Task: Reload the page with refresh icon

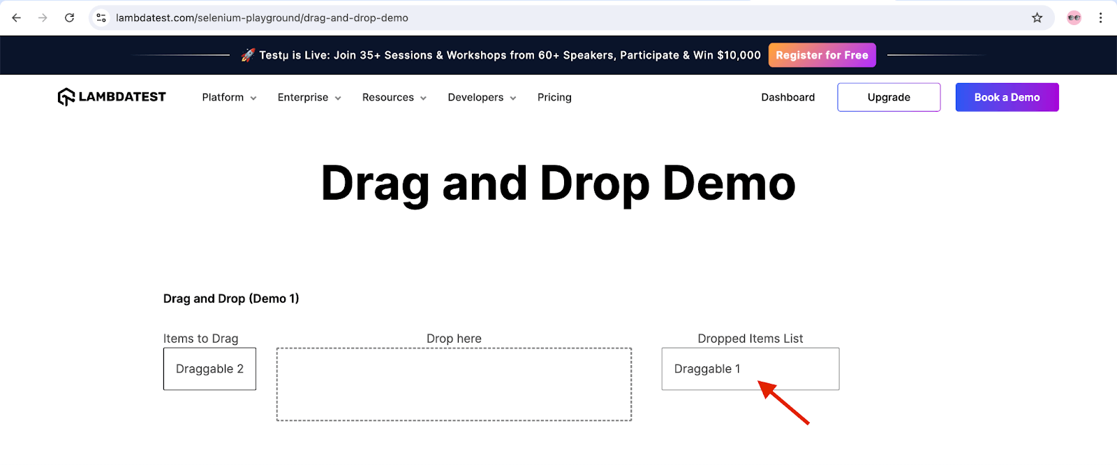Action: pos(69,18)
